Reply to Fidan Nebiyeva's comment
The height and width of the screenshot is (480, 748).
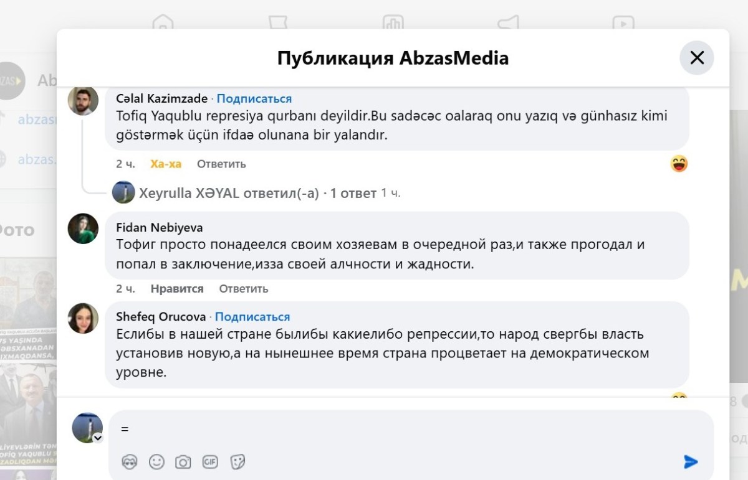click(x=244, y=288)
